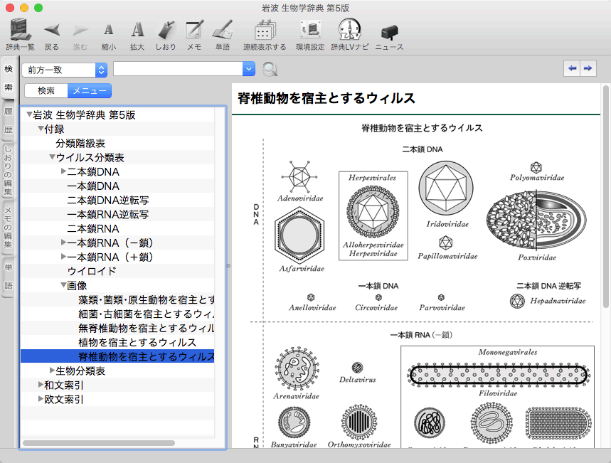Screen dimensions: 611x463
Task: Expand the 和文索引 tree node
Action: pos(41,385)
